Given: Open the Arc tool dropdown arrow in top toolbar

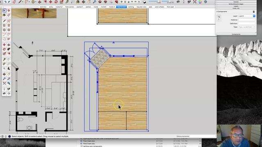Looking at the screenshot, I should [29, 2].
